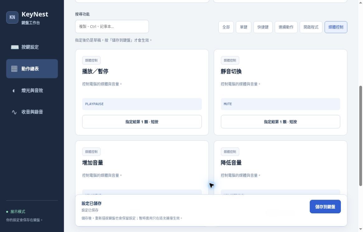Click 儲存到鍵盤 button
The height and width of the screenshot is (232, 363).
325,207
